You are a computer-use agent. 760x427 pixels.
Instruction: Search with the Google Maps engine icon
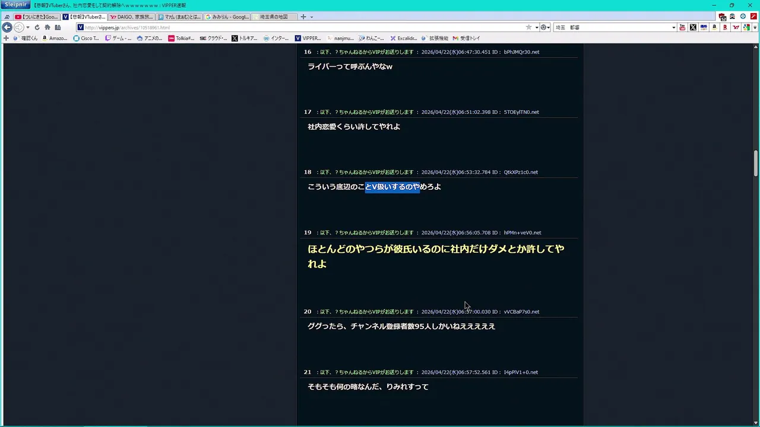coord(746,27)
